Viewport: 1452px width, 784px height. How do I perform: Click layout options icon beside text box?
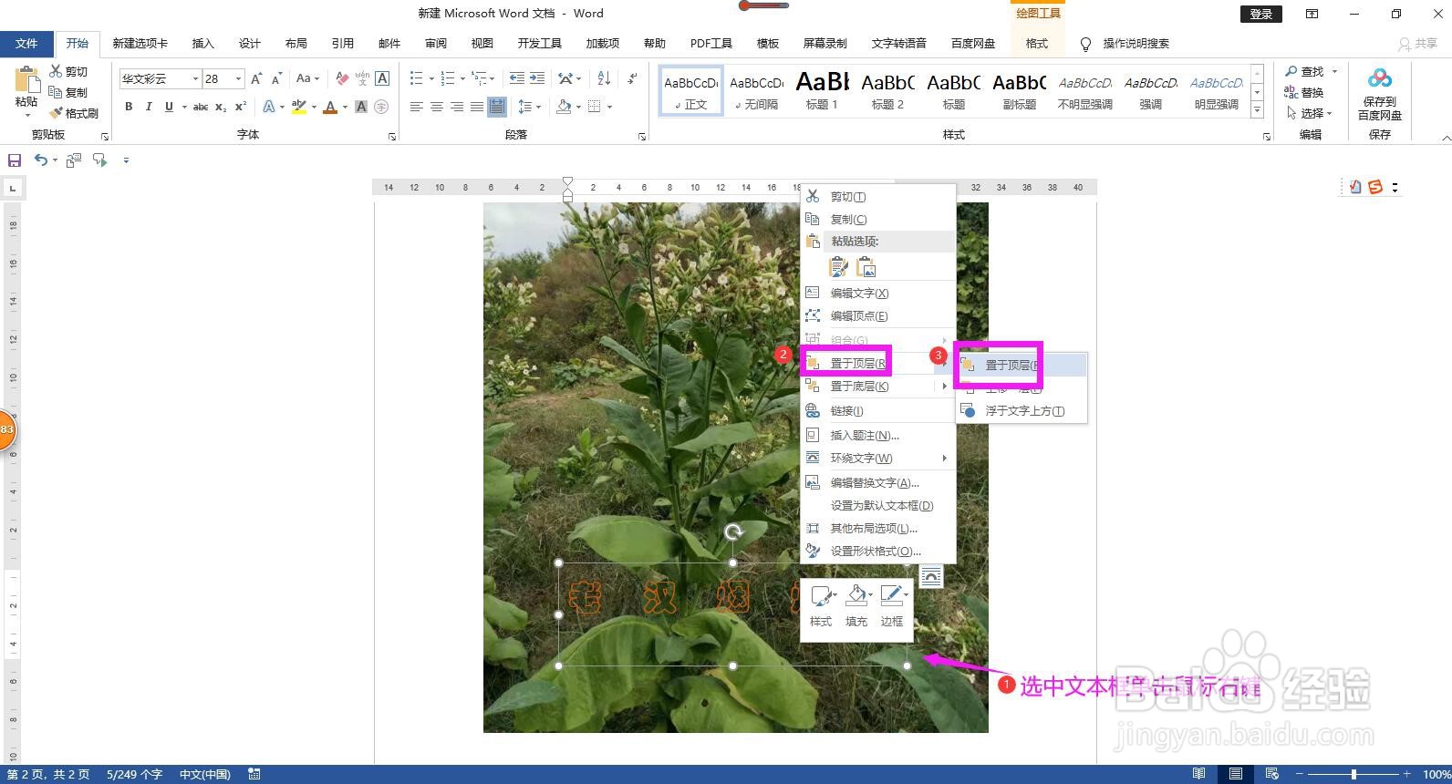tap(930, 576)
